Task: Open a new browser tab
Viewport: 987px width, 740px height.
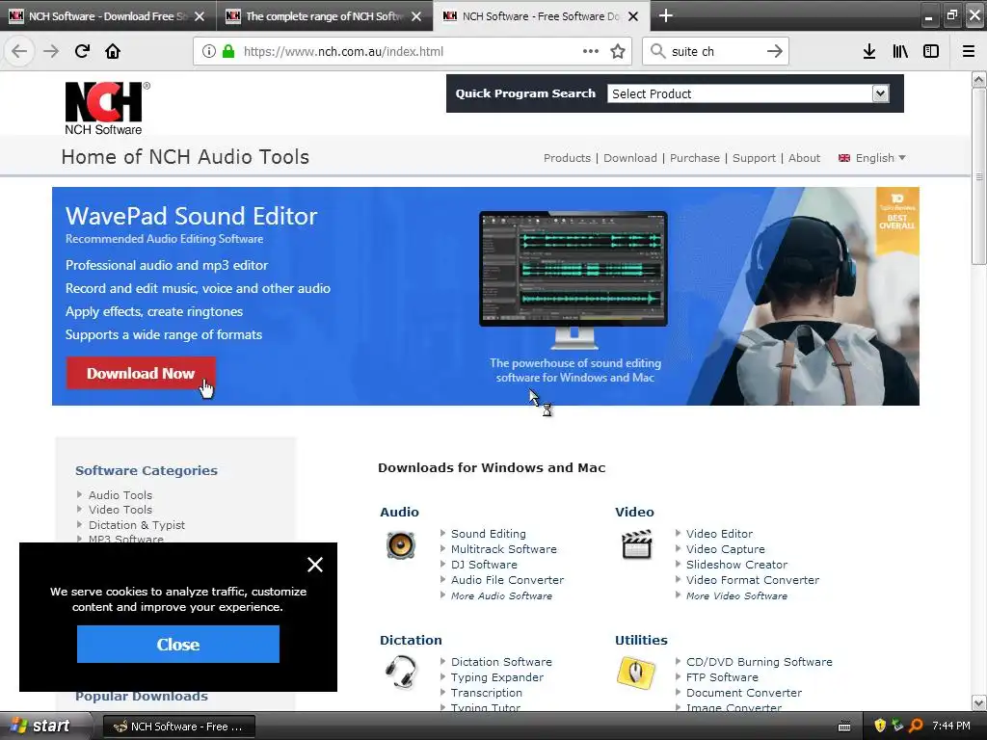Action: click(x=665, y=15)
